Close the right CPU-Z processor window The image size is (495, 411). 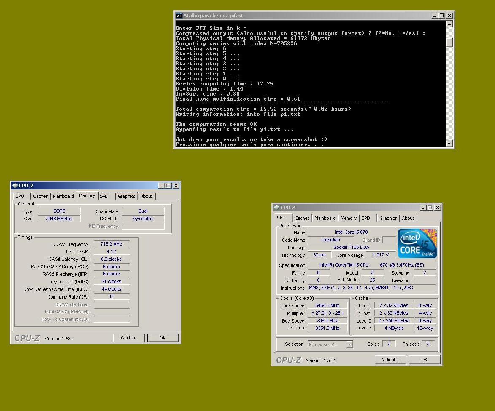(438, 208)
